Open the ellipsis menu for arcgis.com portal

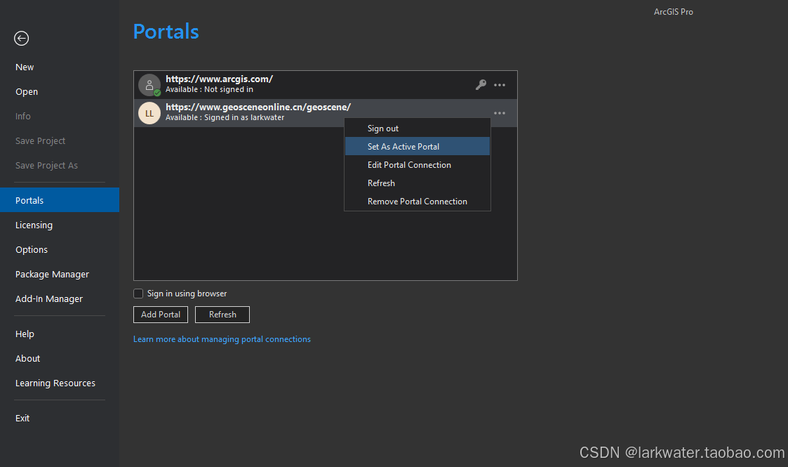pos(500,85)
